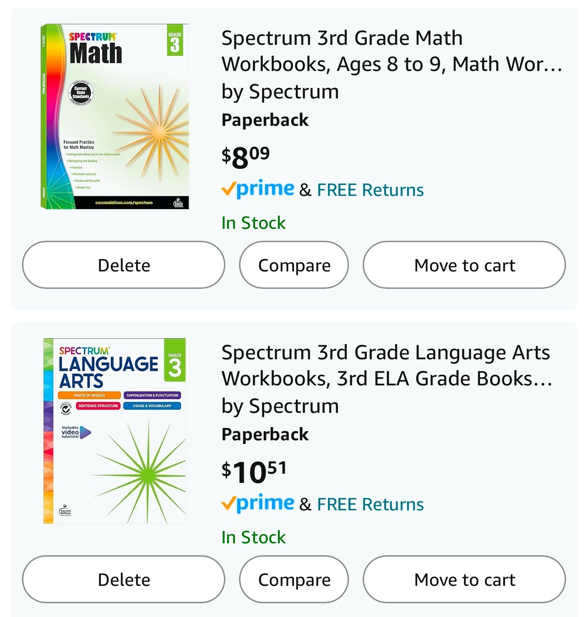The image size is (588, 617).
Task: Delete the Spectrum Language Arts workbook
Action: point(124,579)
